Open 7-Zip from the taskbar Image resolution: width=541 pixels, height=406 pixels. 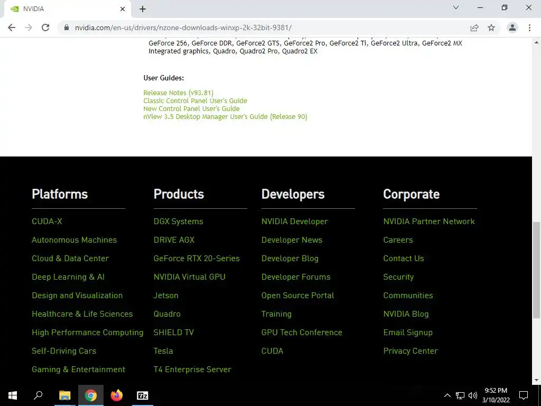point(143,395)
